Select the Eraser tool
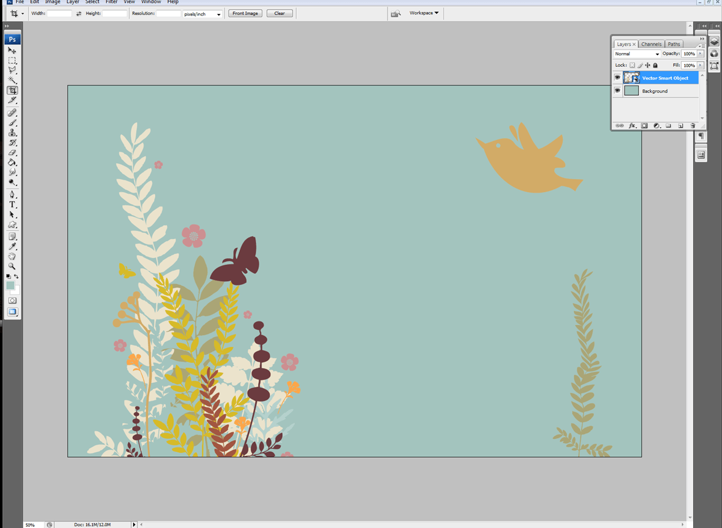The image size is (722, 528). point(12,153)
